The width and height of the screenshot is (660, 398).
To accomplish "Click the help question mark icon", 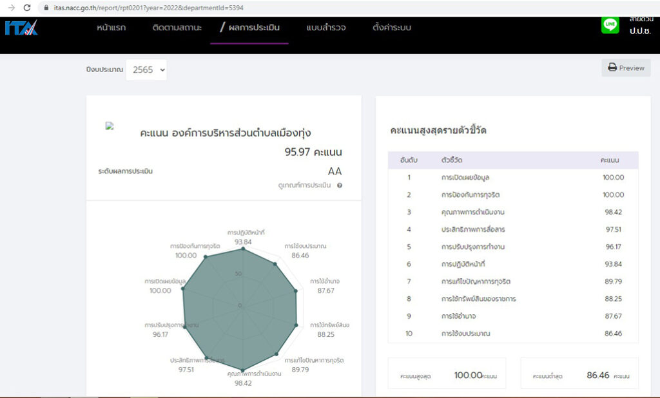I will 339,185.
